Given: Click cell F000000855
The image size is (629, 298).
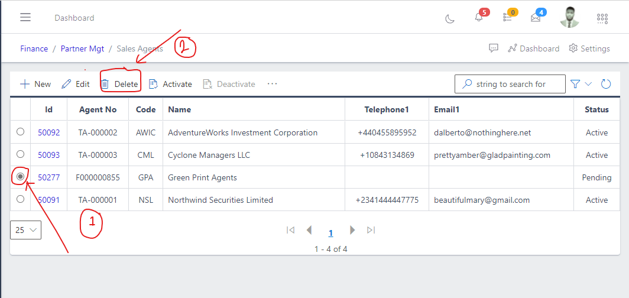Looking at the screenshot, I should (98, 177).
